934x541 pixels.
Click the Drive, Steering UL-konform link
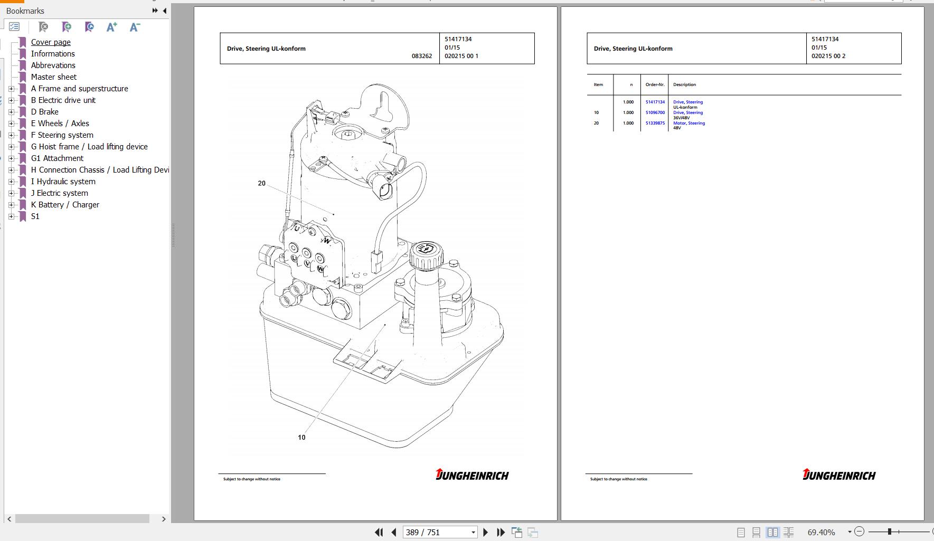[x=687, y=102]
